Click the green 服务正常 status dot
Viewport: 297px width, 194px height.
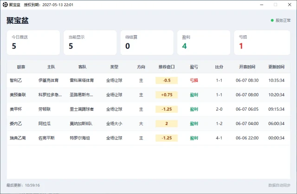(272, 20)
